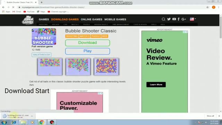Go back with browser back arrow
The width and height of the screenshot is (222, 125).
click(x=3, y=7)
